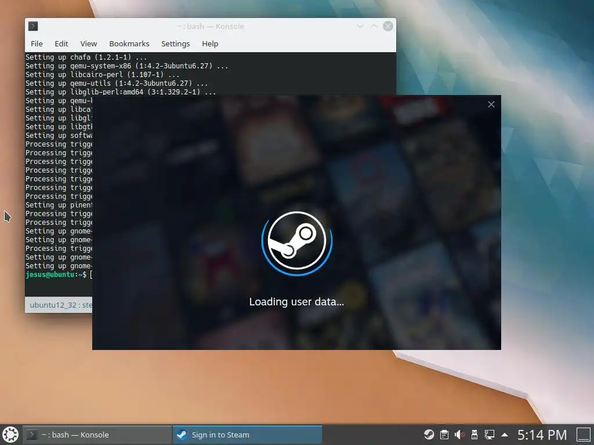This screenshot has width=594, height=445.
Task: Switch to the Konsole taskbar entry
Action: 97,435
